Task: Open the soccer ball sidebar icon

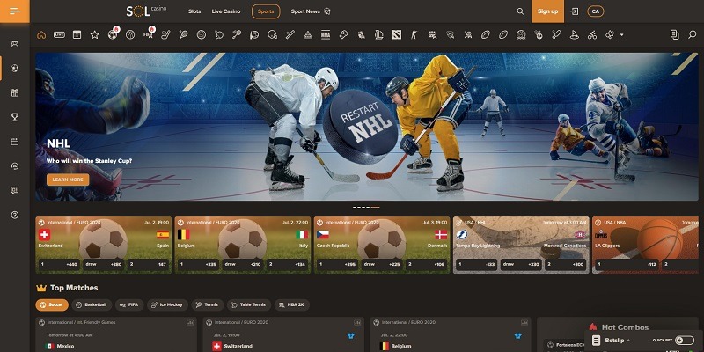Action: tap(15, 69)
